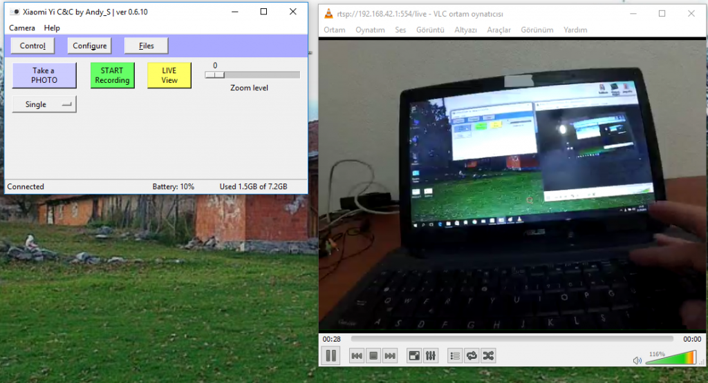Toggle VLC shuffle random icon
The width and height of the screenshot is (708, 383).
488,356
